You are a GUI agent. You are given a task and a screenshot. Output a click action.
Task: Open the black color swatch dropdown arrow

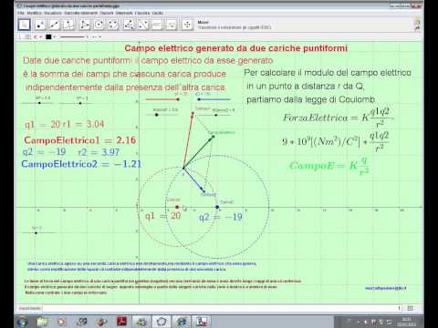(54, 37)
